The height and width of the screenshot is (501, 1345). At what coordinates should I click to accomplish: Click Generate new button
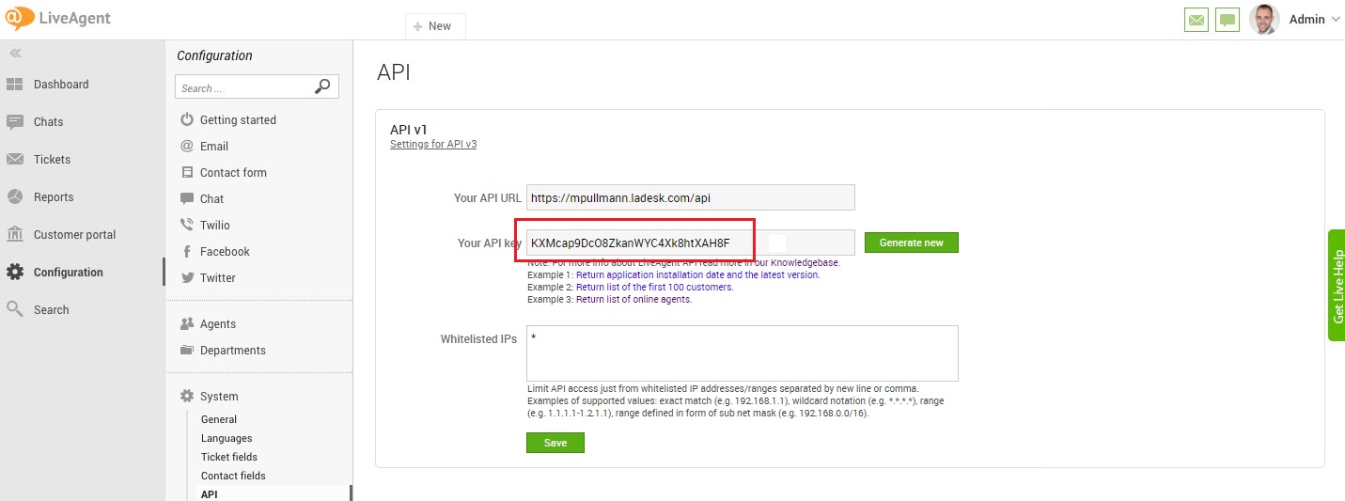tap(912, 243)
